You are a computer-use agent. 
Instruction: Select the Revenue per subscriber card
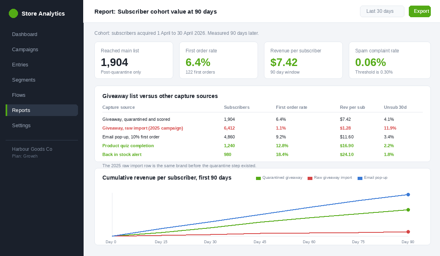303,60
